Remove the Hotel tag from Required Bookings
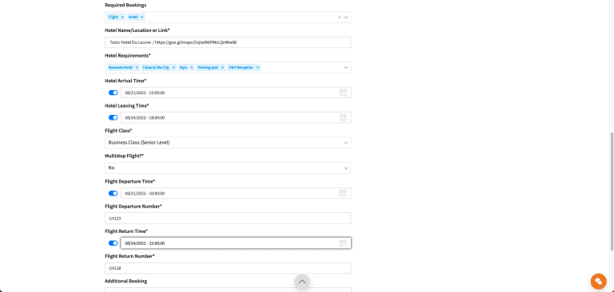This screenshot has width=614, height=292. [142, 18]
